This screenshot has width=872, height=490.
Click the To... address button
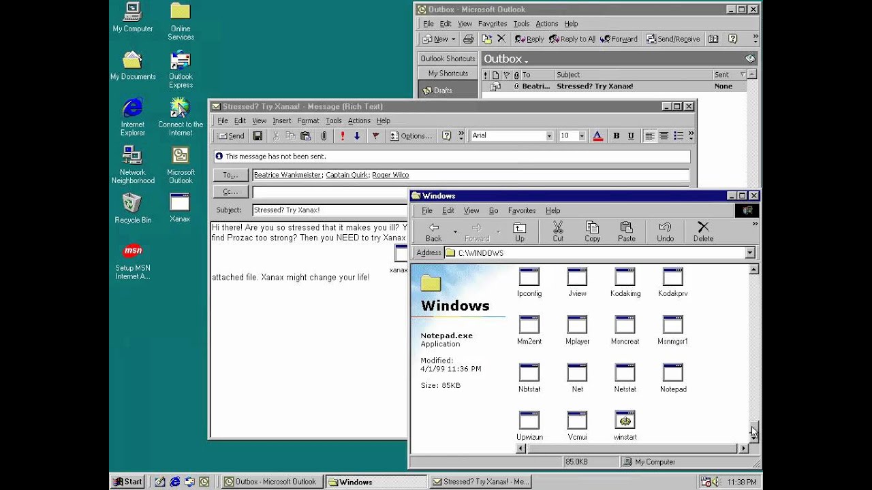pos(230,175)
